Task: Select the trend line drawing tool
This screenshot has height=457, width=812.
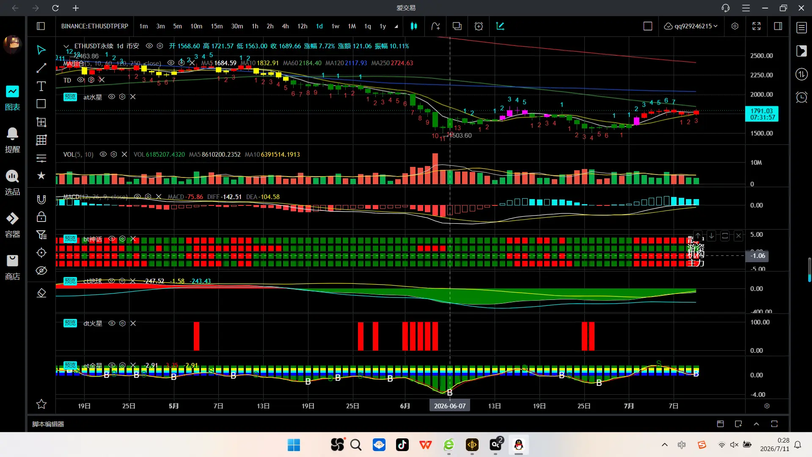Action: click(x=41, y=68)
